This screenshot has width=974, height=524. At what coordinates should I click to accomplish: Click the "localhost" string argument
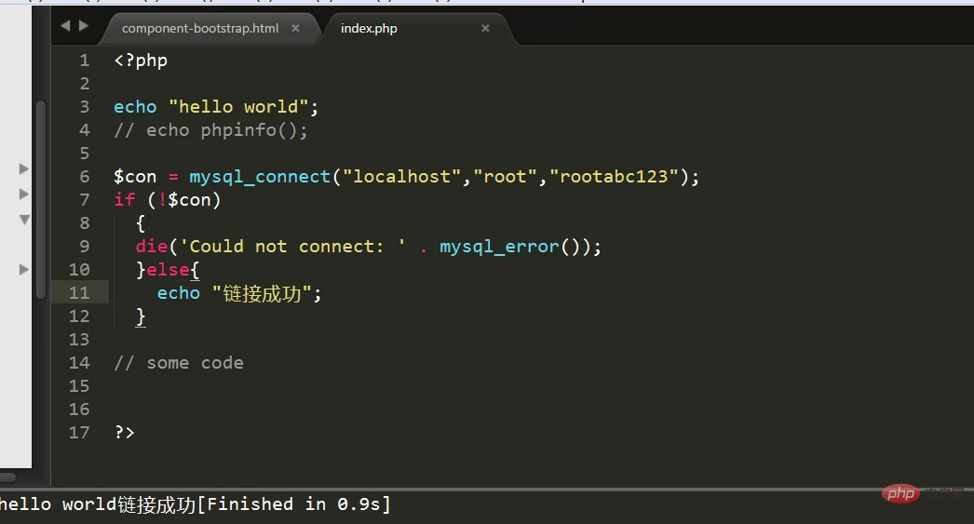click(402, 177)
